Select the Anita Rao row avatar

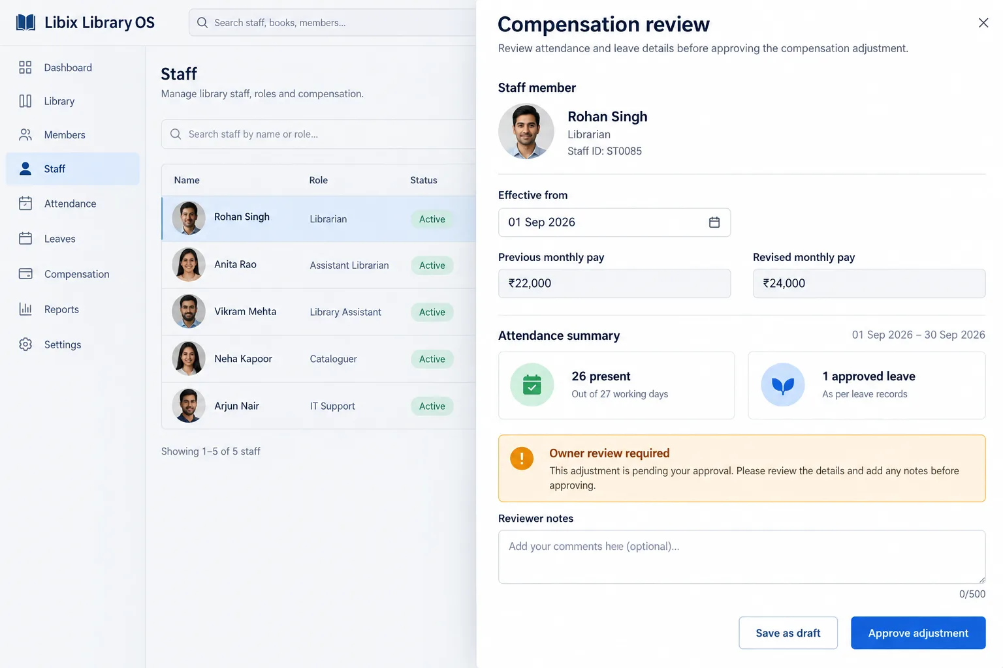[x=189, y=265]
